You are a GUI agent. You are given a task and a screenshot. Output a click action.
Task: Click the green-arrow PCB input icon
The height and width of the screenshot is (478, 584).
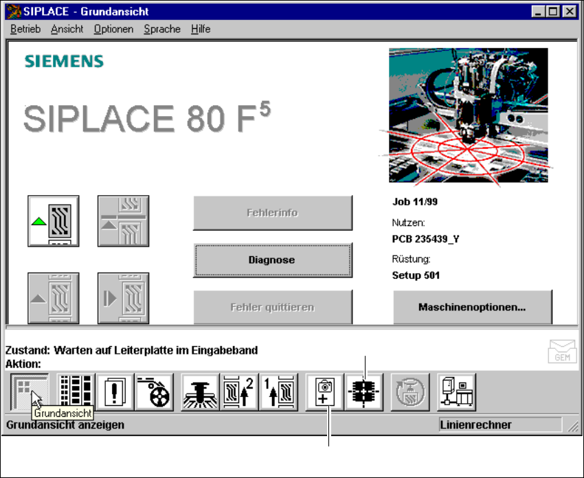[54, 220]
